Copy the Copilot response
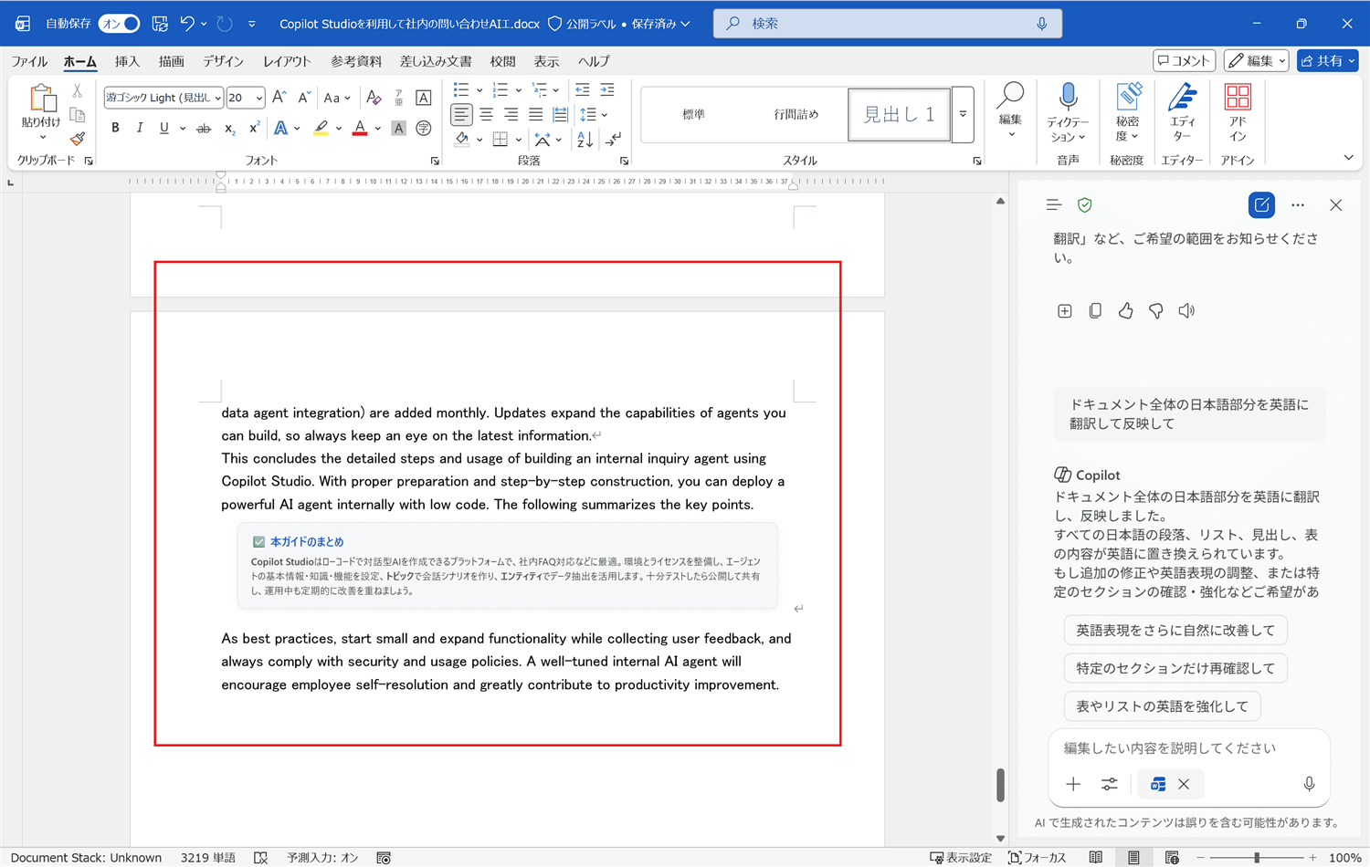This screenshot has height=867, width=1370. [1095, 311]
